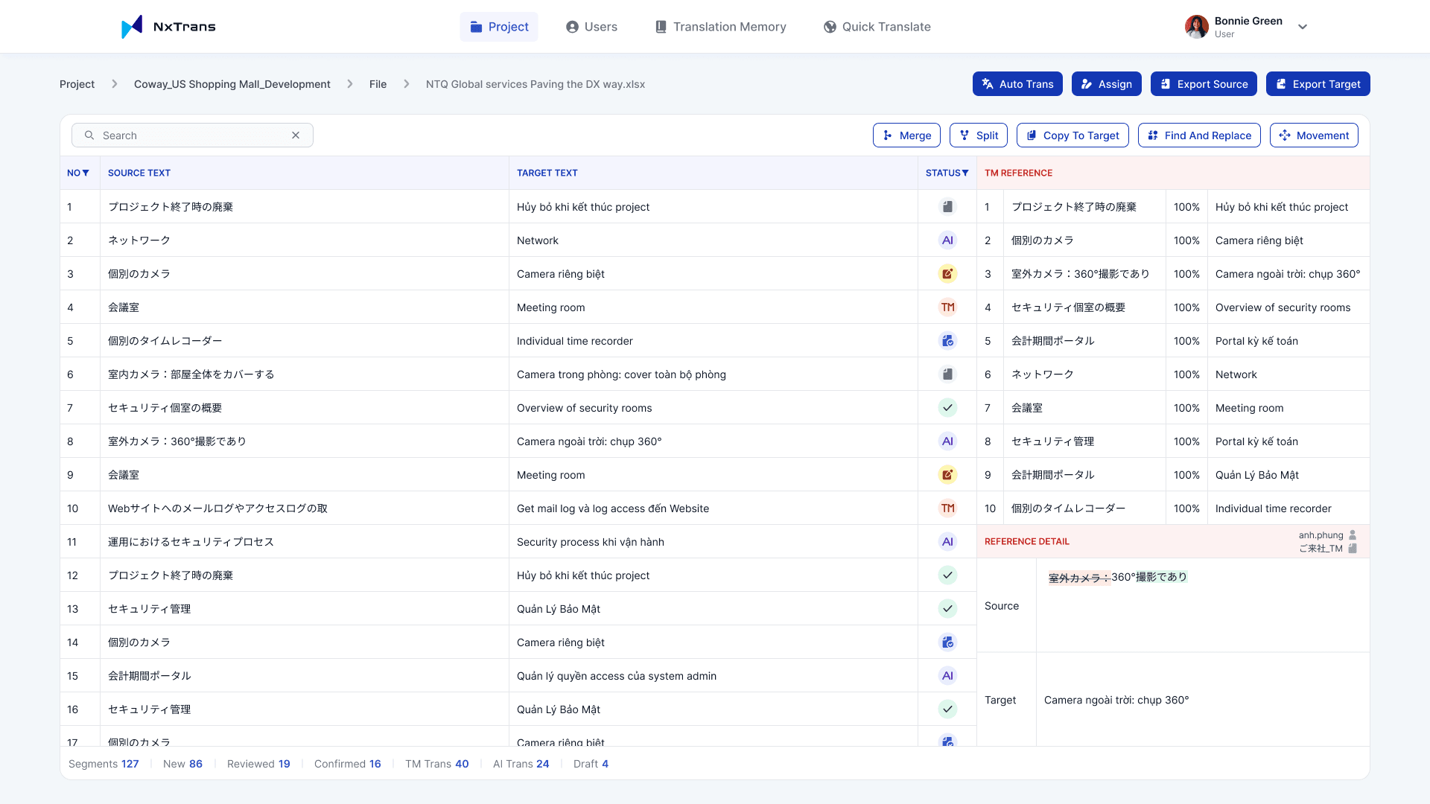Click AI status icon for segment 8
Screen dimensions: 1430x804
point(947,441)
